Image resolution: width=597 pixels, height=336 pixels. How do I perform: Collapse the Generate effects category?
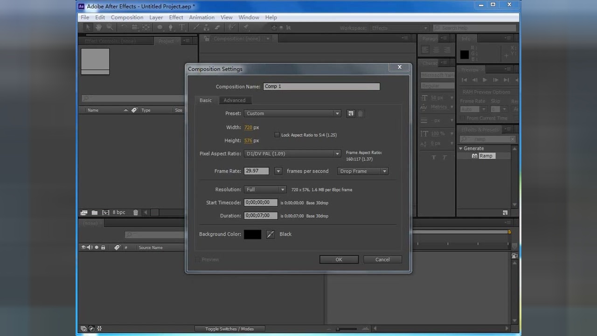(461, 148)
